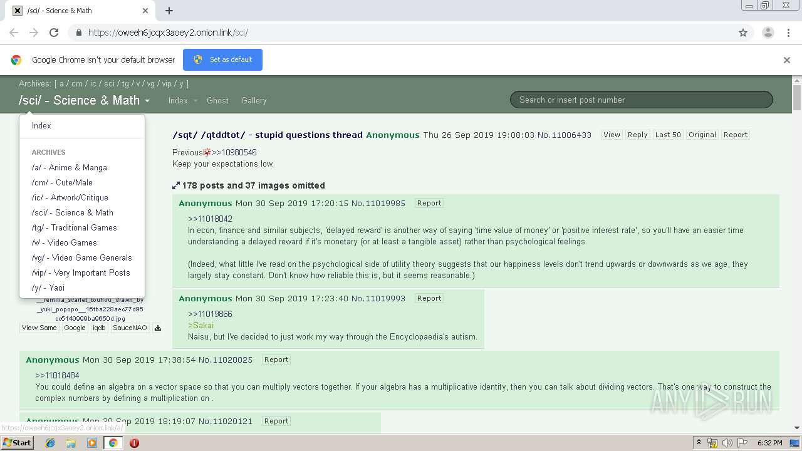Click the address bar URL

click(x=168, y=33)
